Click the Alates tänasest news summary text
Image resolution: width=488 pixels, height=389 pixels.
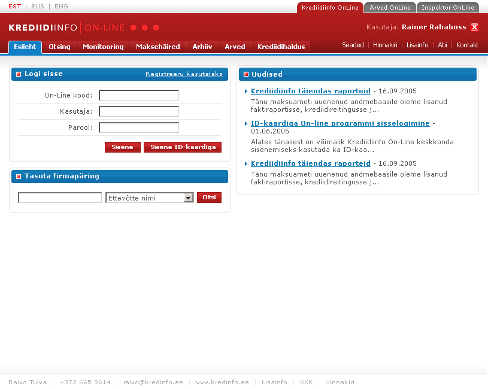[x=352, y=146]
